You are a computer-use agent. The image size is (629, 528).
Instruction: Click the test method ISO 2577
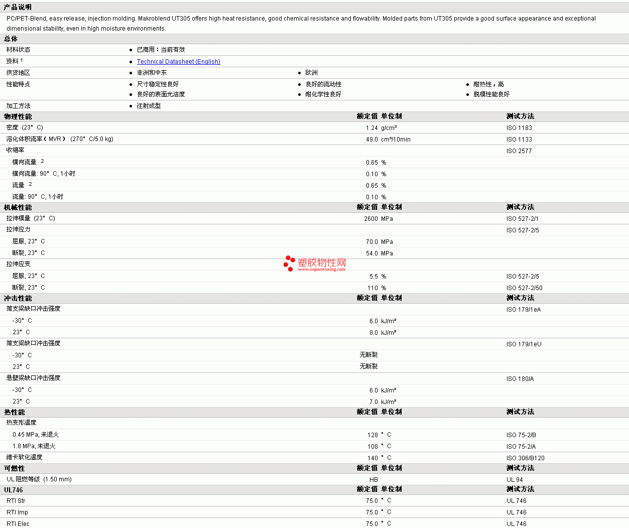coord(519,151)
